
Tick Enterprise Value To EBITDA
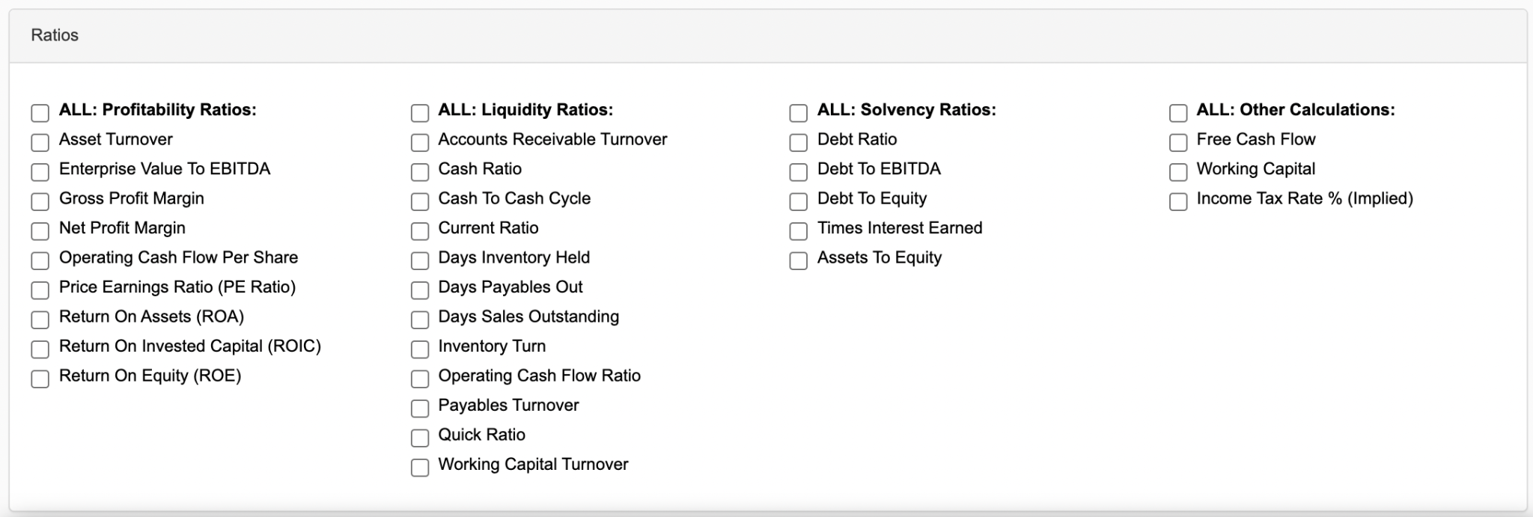click(x=40, y=172)
